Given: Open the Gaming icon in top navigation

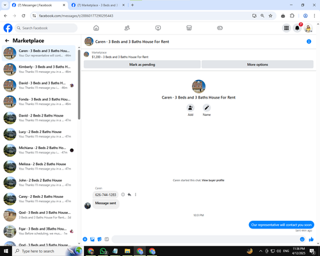Looking at the screenshot, I should pyautogui.click(x=220, y=28).
